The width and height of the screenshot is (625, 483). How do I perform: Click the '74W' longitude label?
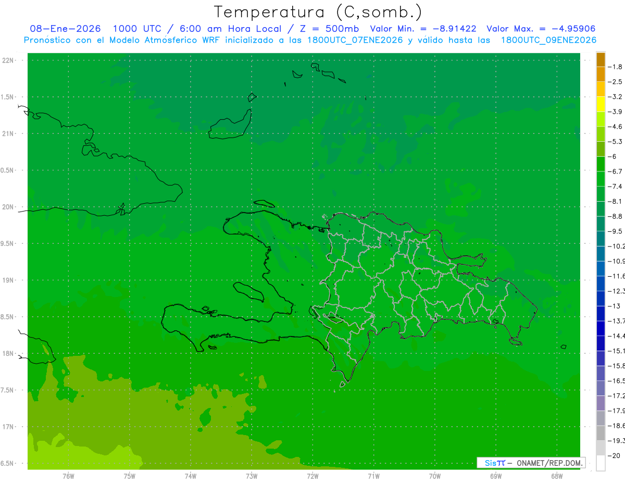pyautogui.click(x=191, y=476)
